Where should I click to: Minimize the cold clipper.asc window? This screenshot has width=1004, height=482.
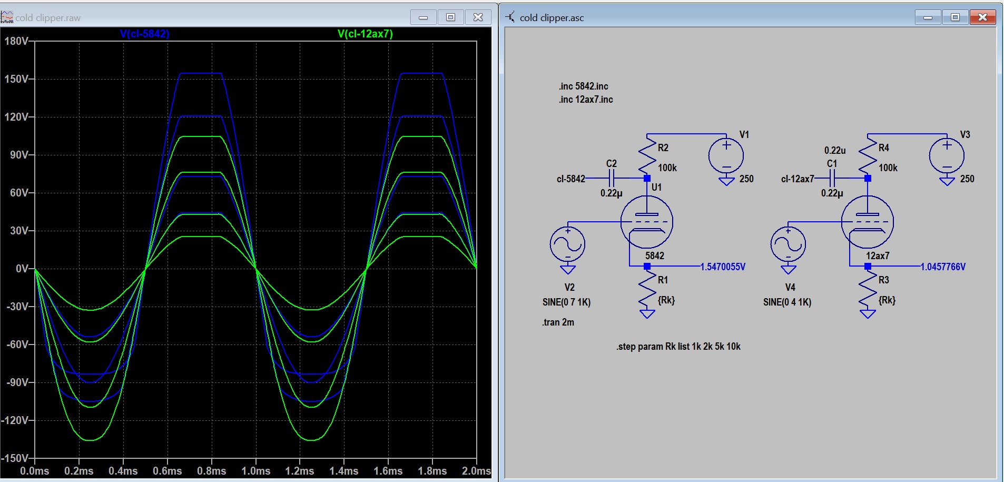[x=928, y=17]
